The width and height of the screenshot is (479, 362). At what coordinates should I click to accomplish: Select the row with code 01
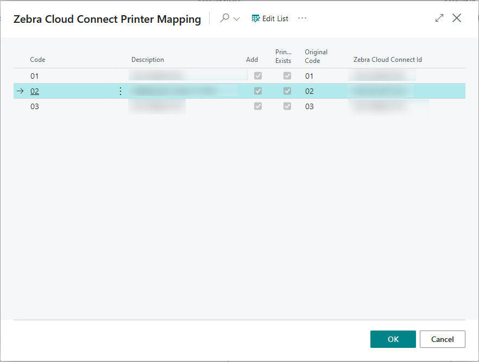239,76
